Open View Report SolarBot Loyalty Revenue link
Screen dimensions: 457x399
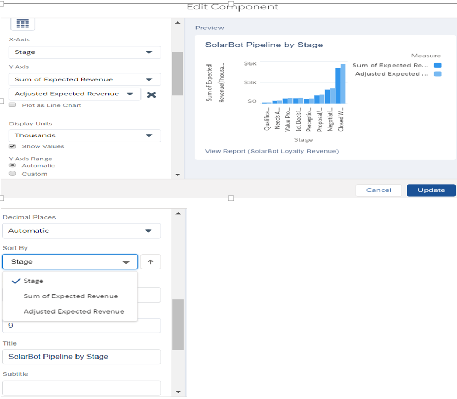271,151
